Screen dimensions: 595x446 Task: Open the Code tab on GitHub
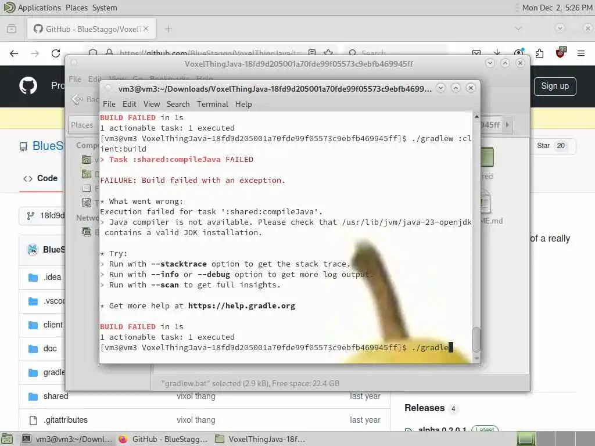41,178
